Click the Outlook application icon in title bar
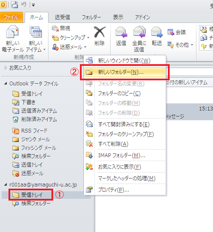Screen dimensions: 213x232 coord(3,5)
